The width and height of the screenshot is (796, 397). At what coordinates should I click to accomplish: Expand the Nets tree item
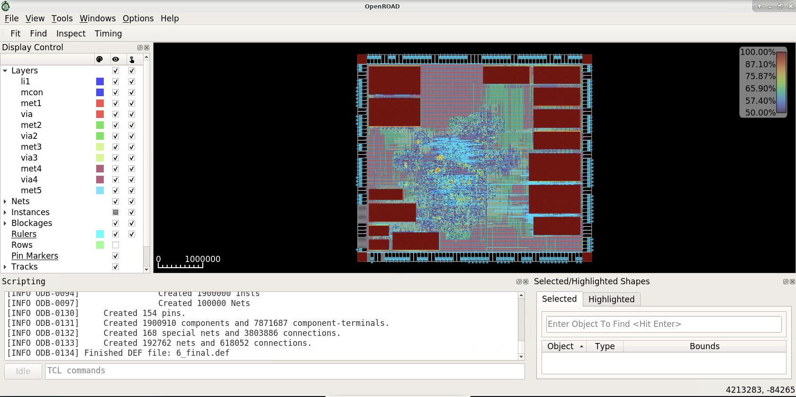[x=5, y=201]
